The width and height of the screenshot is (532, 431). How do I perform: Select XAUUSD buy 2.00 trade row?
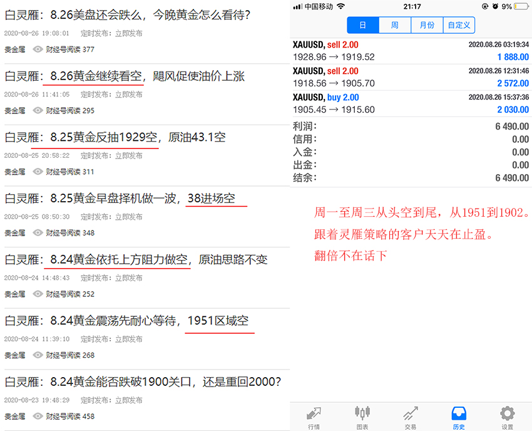(411, 103)
